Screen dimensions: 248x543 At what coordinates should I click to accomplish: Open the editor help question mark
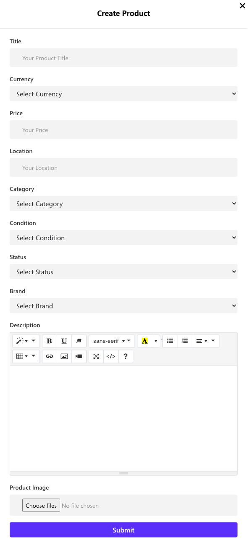click(125, 356)
